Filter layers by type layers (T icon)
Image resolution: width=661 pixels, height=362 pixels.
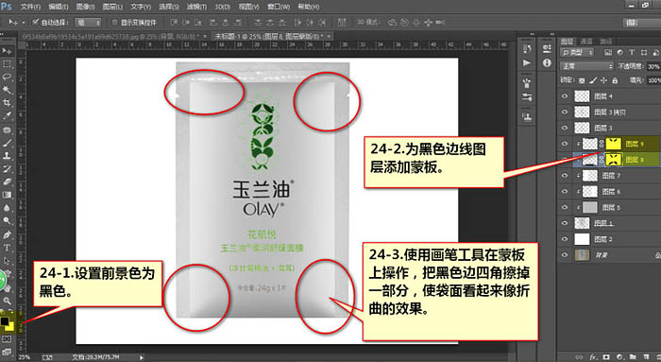(x=632, y=52)
